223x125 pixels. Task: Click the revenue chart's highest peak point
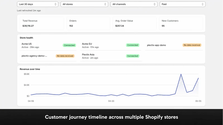coord(181,74)
